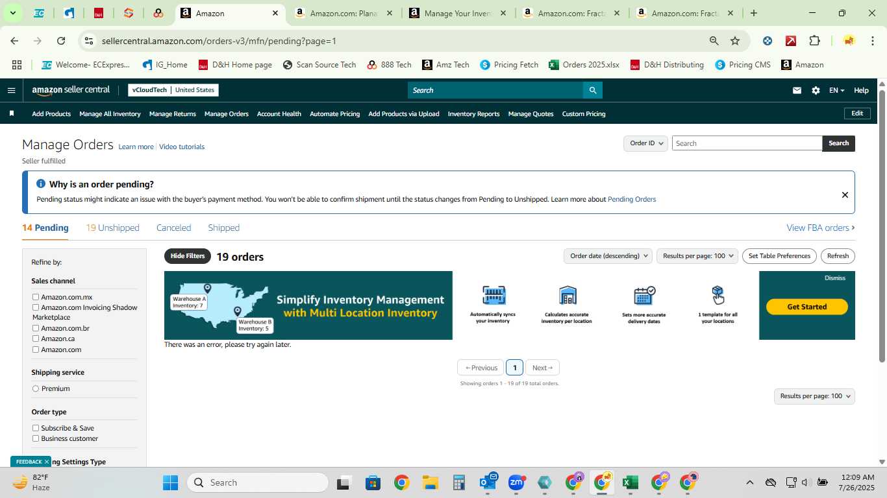The image size is (887, 498).
Task: Check the Subscribe & Save order type
Action: (x=36, y=428)
